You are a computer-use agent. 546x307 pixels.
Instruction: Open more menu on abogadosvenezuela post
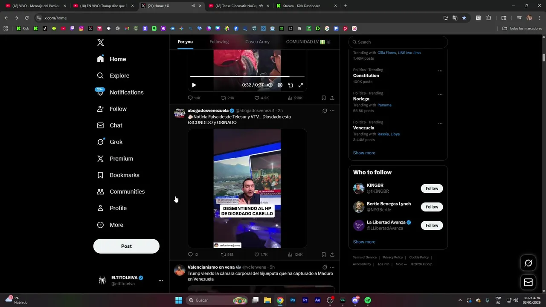(332, 110)
